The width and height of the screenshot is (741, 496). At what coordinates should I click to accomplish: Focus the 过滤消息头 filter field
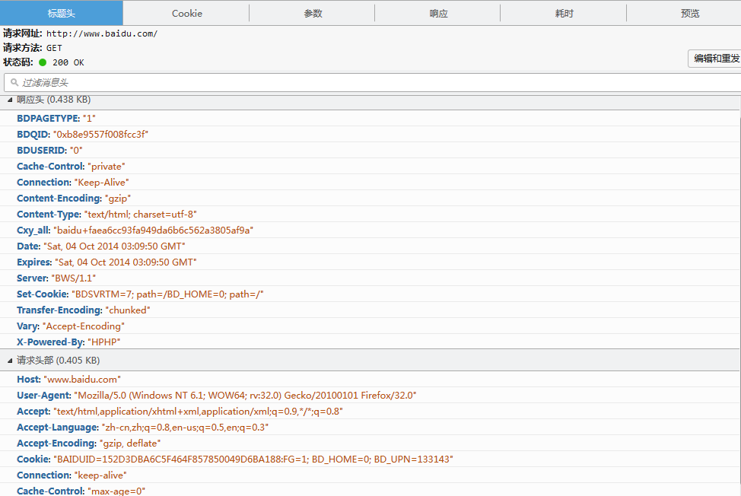click(372, 83)
